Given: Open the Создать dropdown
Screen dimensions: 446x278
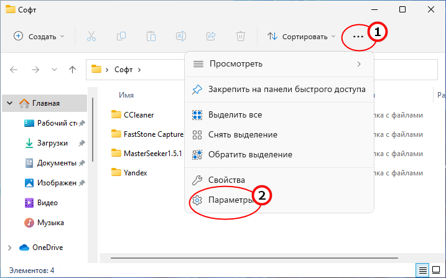Looking at the screenshot, I should [x=39, y=37].
